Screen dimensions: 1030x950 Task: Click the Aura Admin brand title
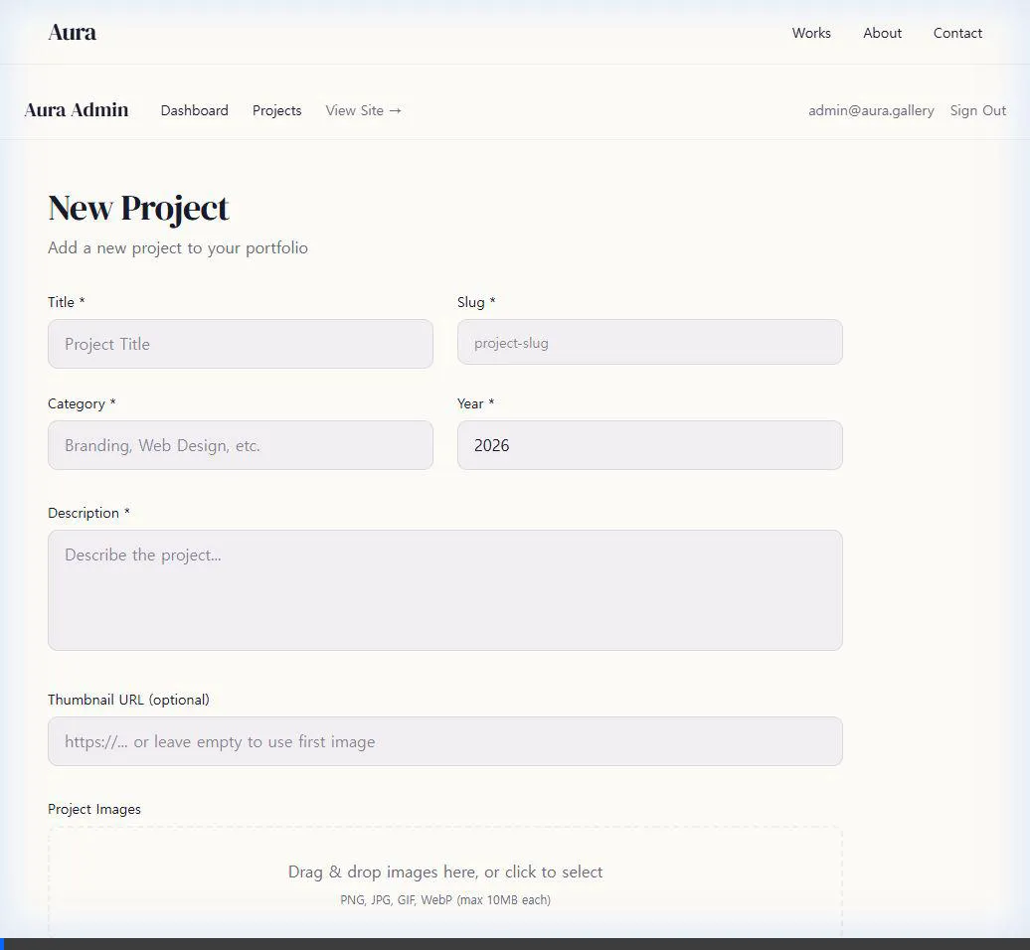[x=77, y=110]
